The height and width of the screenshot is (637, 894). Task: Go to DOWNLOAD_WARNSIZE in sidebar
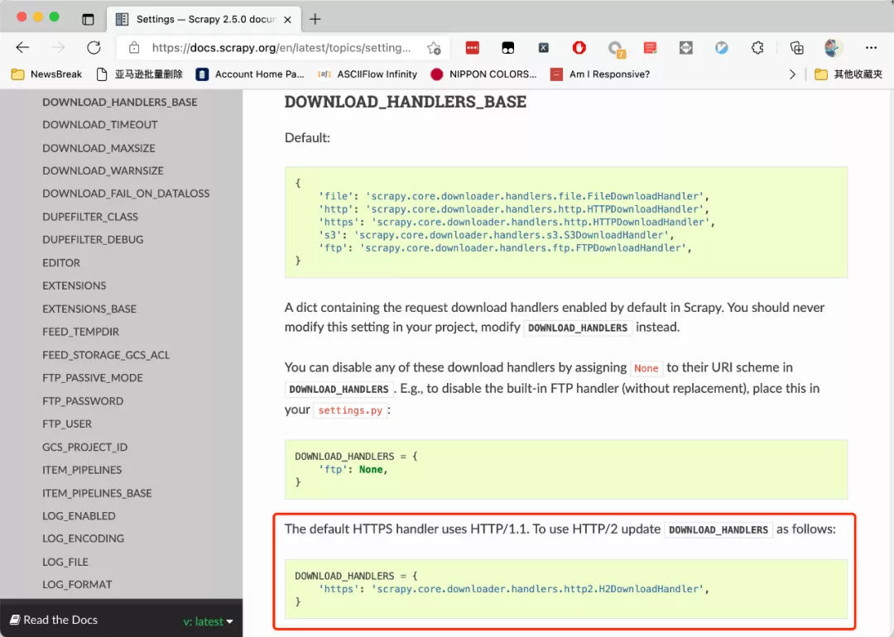point(103,171)
